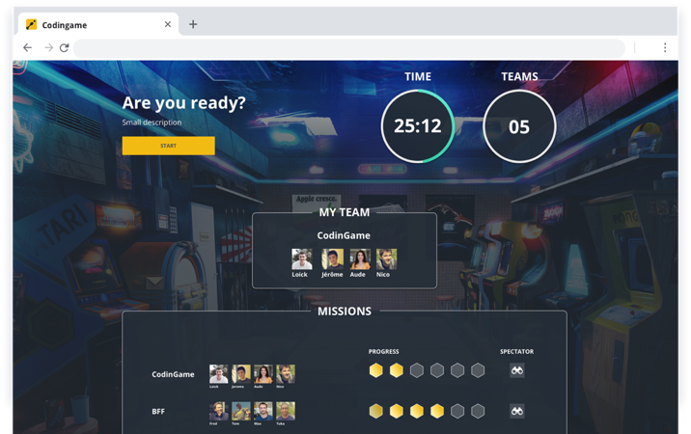Click the teams count circle showing 05
Screen dimensions: 691x434
point(519,126)
